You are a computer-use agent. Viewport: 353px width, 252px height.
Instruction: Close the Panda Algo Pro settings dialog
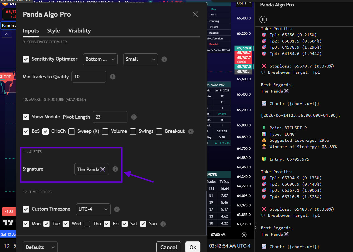click(195, 14)
